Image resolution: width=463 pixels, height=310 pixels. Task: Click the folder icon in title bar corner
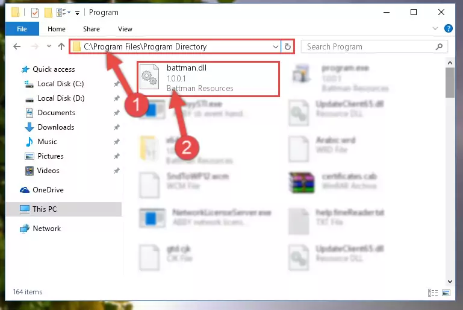[x=16, y=13]
